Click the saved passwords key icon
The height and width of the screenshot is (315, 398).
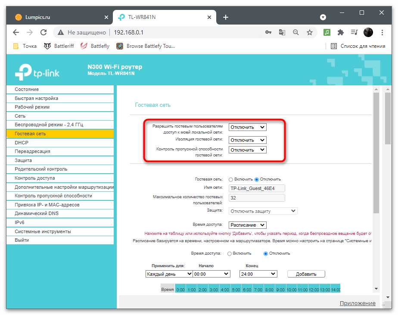[x=268, y=32]
